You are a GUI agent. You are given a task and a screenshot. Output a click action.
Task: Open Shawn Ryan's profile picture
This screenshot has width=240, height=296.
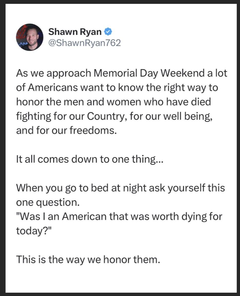coord(30,37)
